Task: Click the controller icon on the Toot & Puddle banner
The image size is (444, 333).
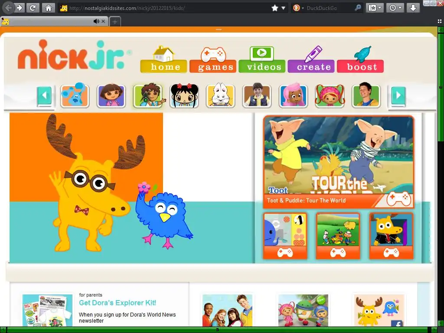Action: tap(398, 199)
